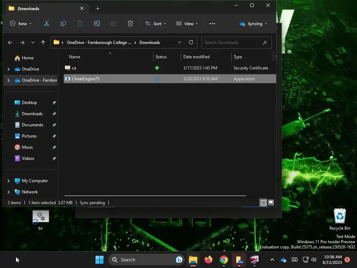Click the taskbar Search box
Image resolution: width=357 pixels, height=268 pixels.
tap(146, 260)
